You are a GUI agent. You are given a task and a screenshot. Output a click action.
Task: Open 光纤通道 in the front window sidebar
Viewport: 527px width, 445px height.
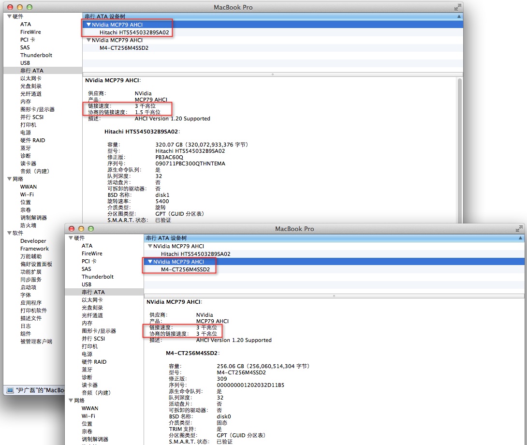click(x=92, y=315)
